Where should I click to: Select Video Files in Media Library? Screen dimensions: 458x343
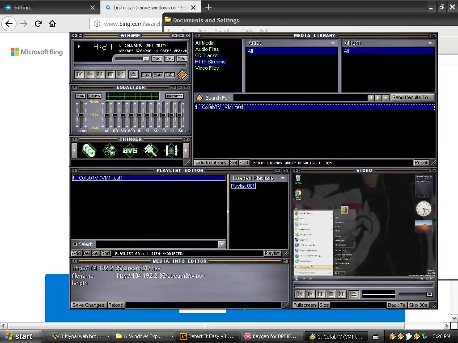click(207, 68)
